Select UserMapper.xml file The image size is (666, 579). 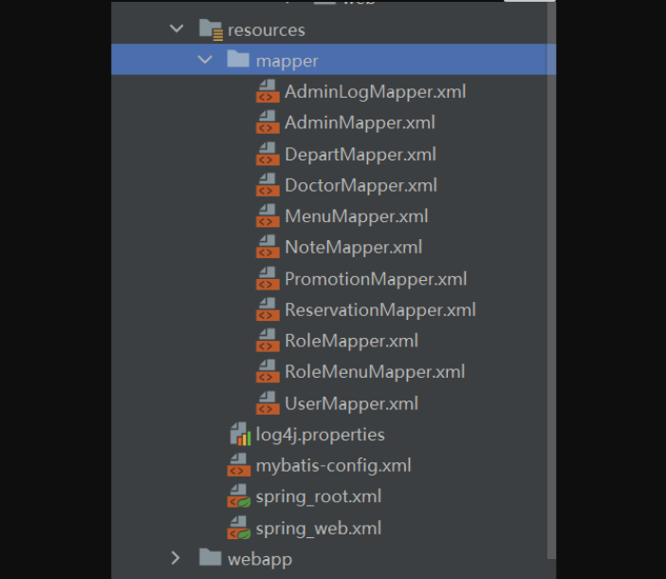(351, 403)
